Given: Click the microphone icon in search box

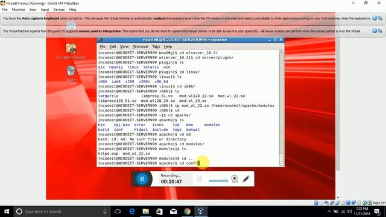Looking at the screenshot, I should click(105, 212).
